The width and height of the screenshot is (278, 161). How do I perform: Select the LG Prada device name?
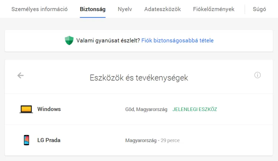[x=49, y=140]
